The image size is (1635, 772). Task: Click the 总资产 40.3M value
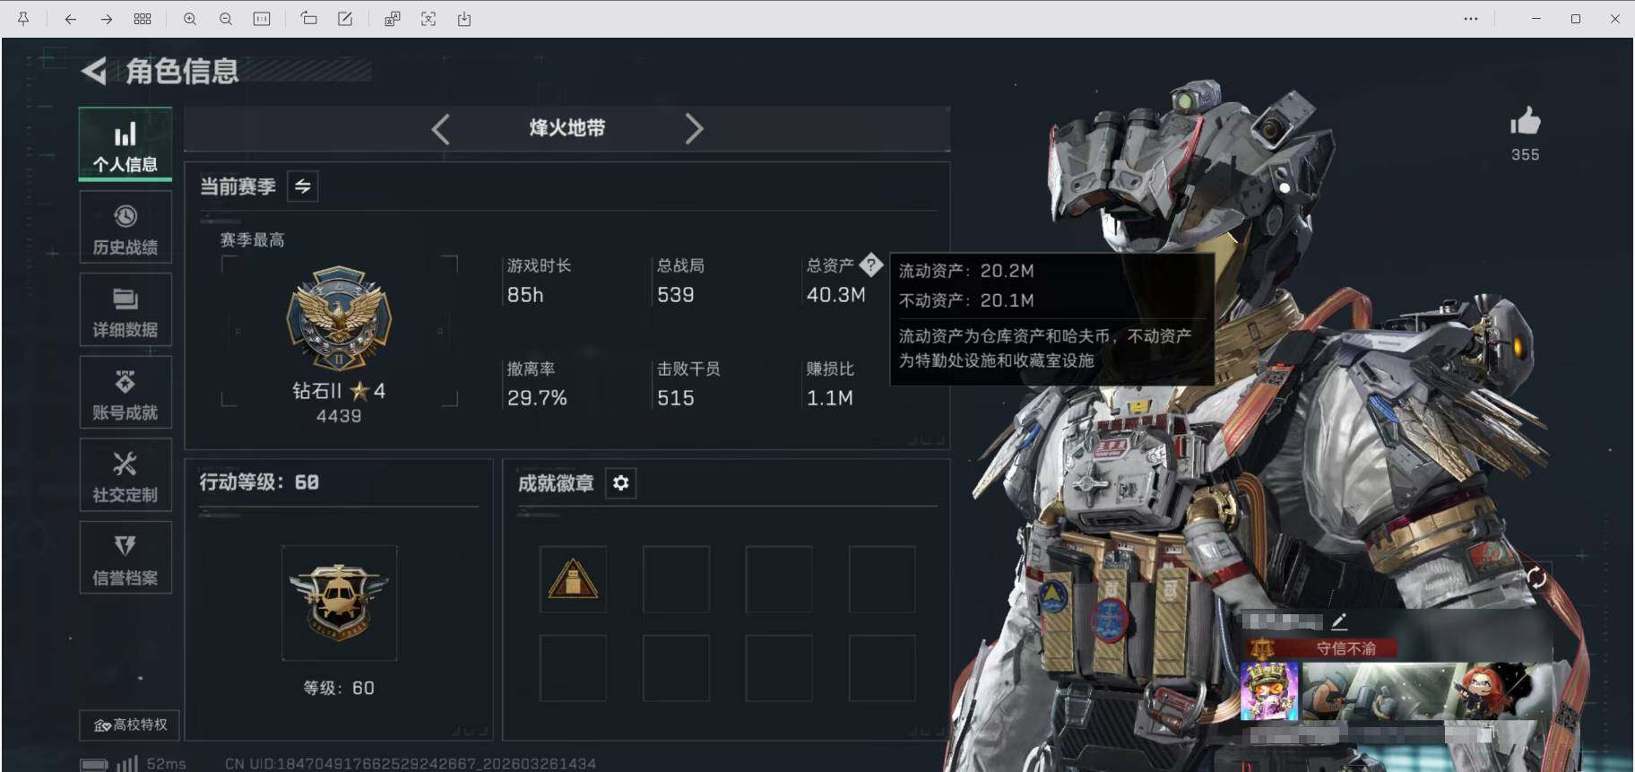click(x=835, y=295)
